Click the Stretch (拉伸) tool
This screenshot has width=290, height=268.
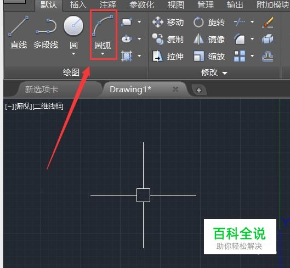coord(168,56)
